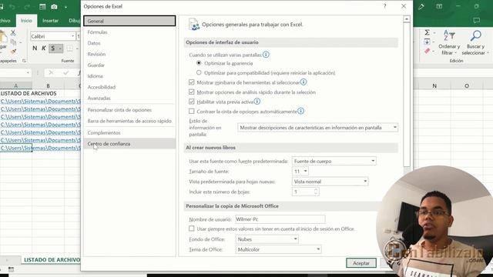The height and width of the screenshot is (277, 493).
Task: Switch to Inicio ribbon tab
Action: 26,21
